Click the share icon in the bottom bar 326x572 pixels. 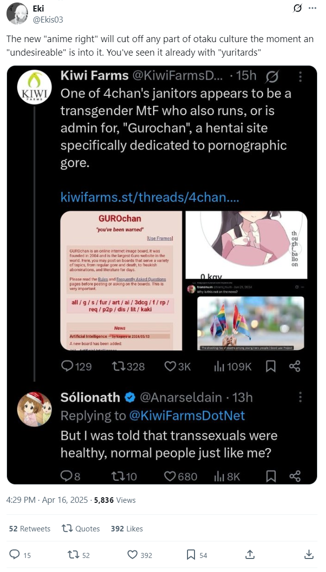click(x=250, y=554)
